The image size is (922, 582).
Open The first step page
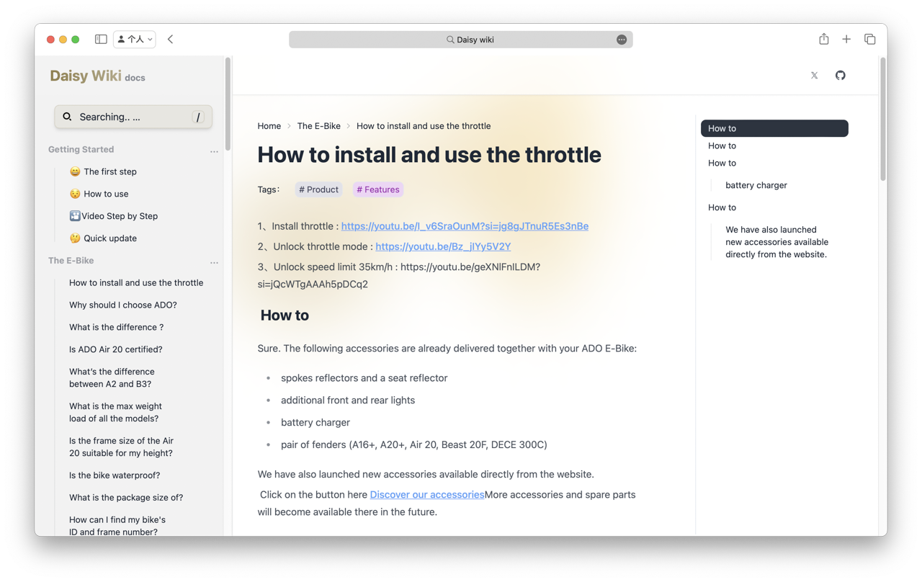pos(103,171)
